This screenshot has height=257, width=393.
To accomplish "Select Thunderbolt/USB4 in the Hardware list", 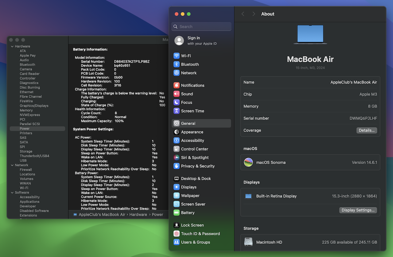I will [34, 156].
